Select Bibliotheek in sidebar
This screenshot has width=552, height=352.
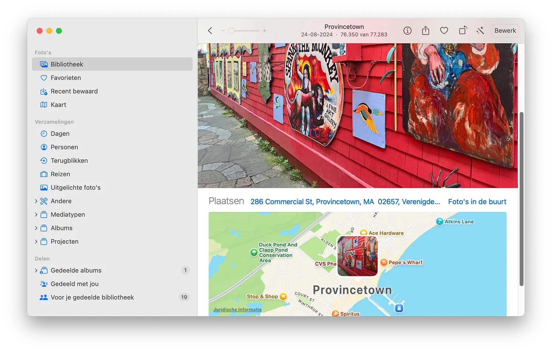click(x=112, y=64)
